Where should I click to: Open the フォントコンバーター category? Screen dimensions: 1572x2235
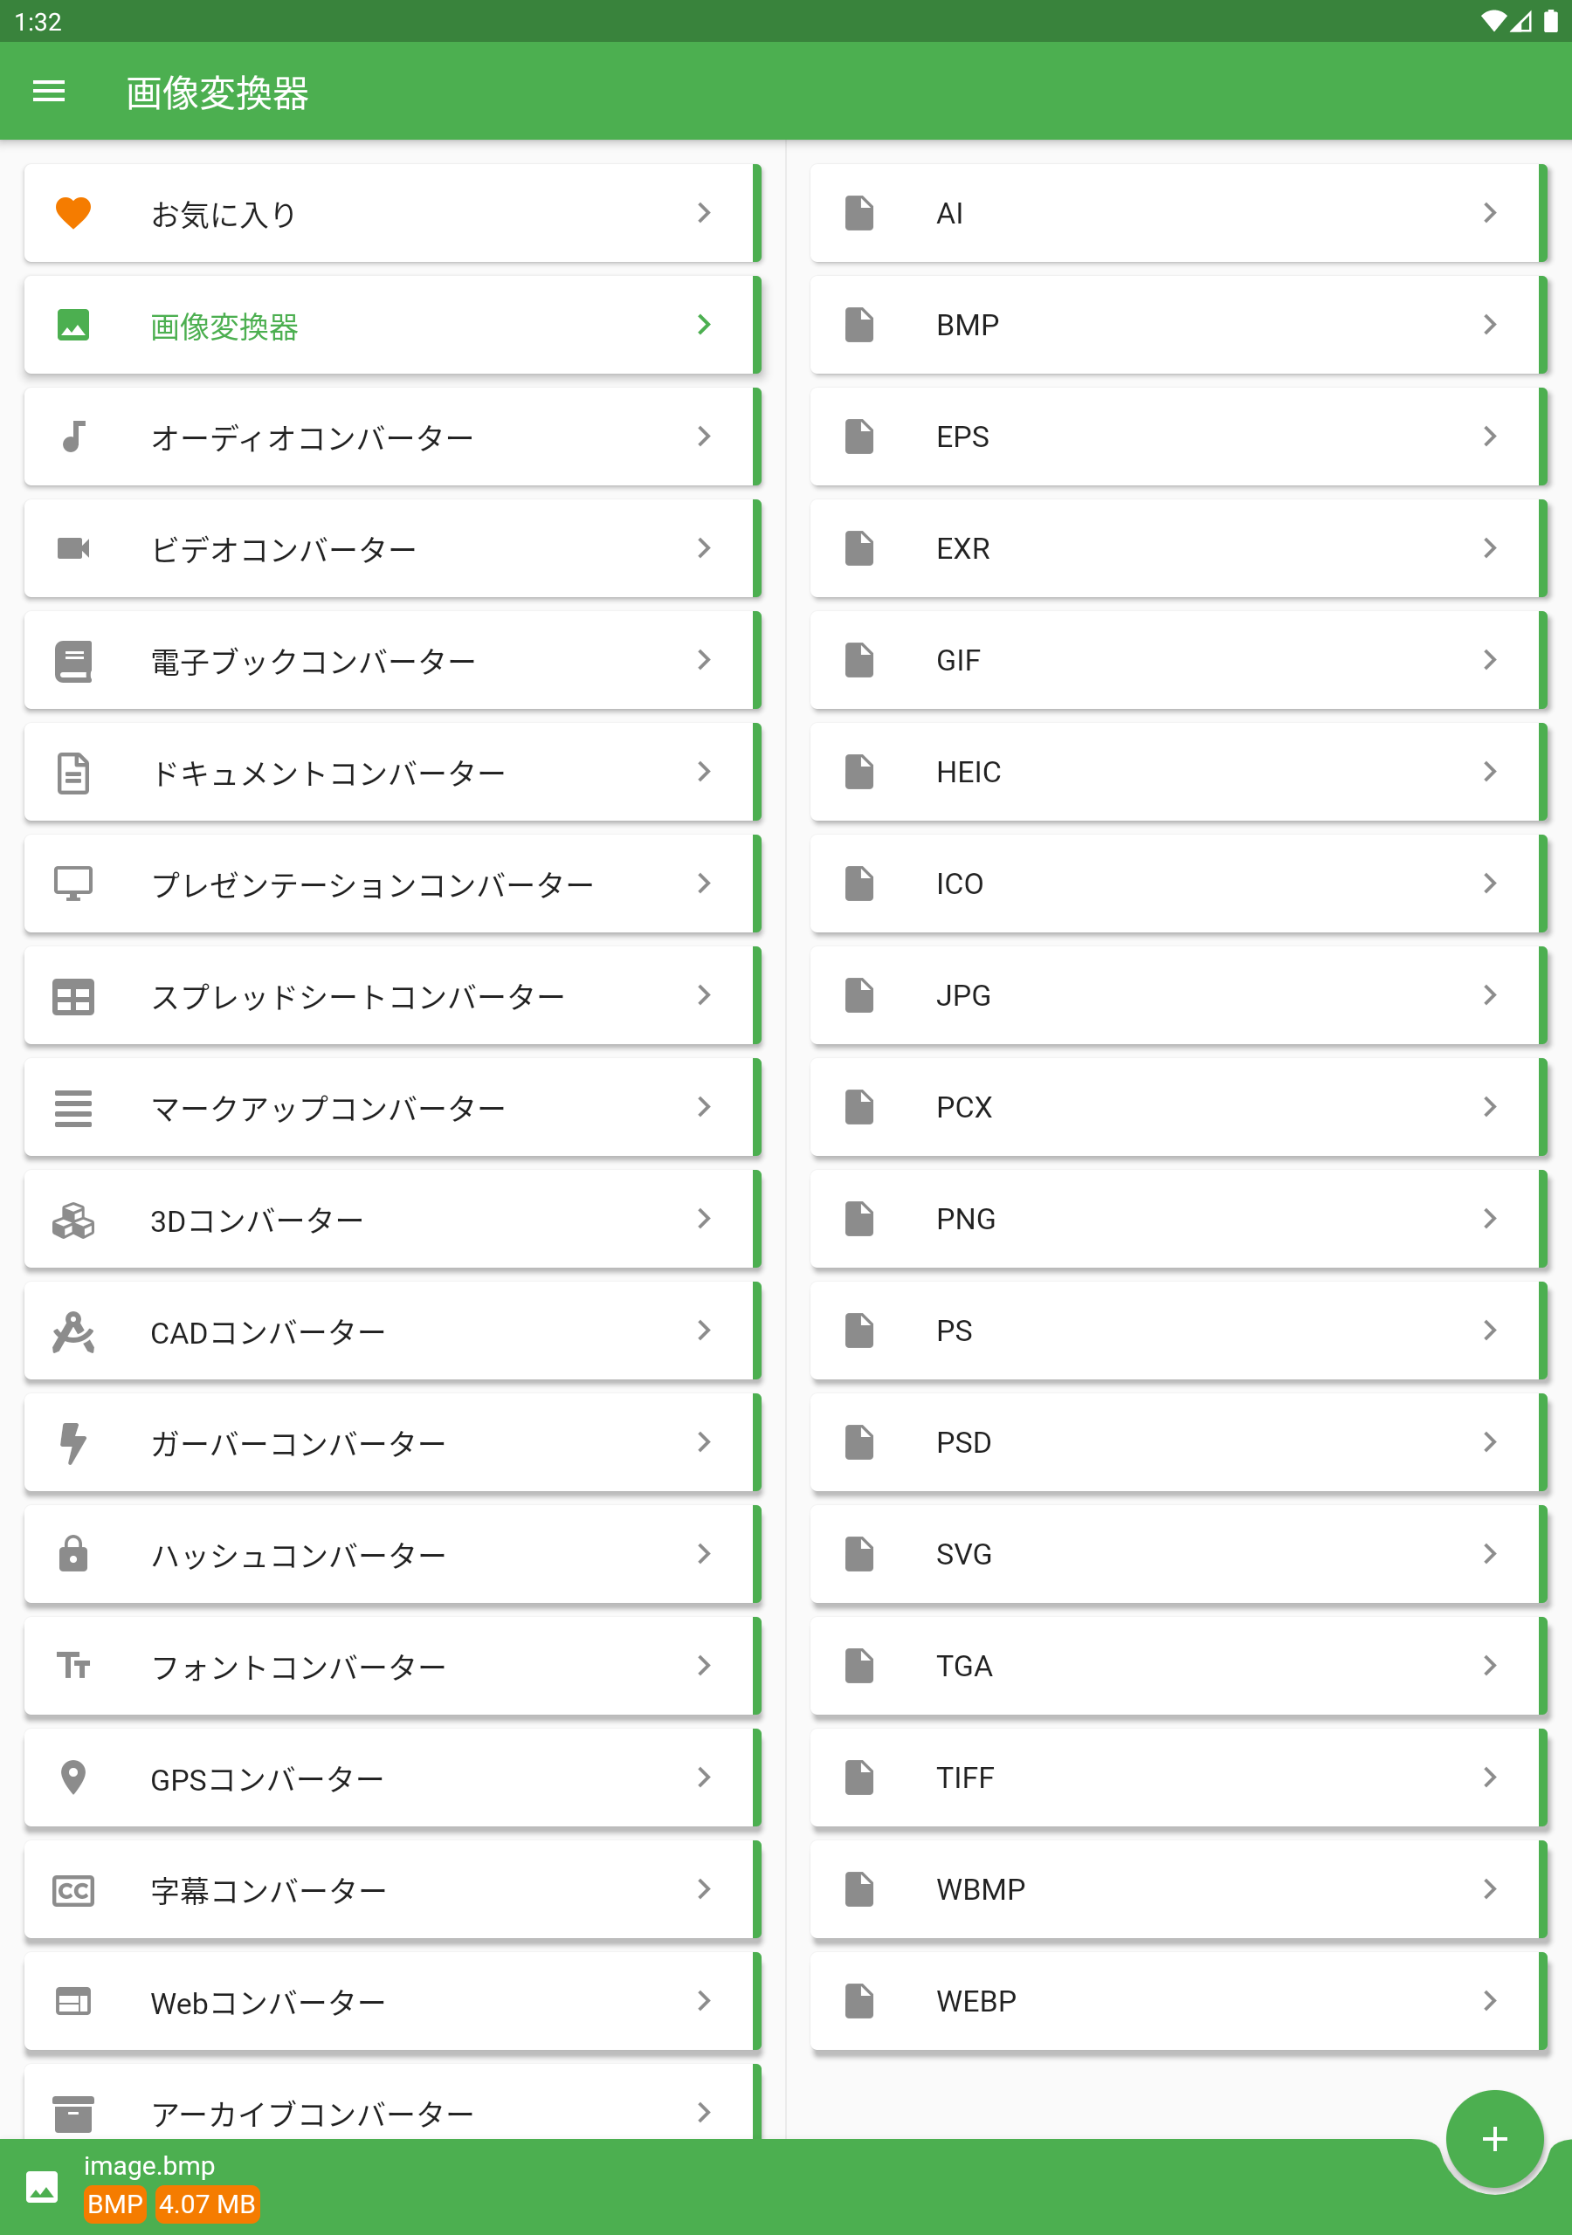pyautogui.click(x=391, y=1666)
